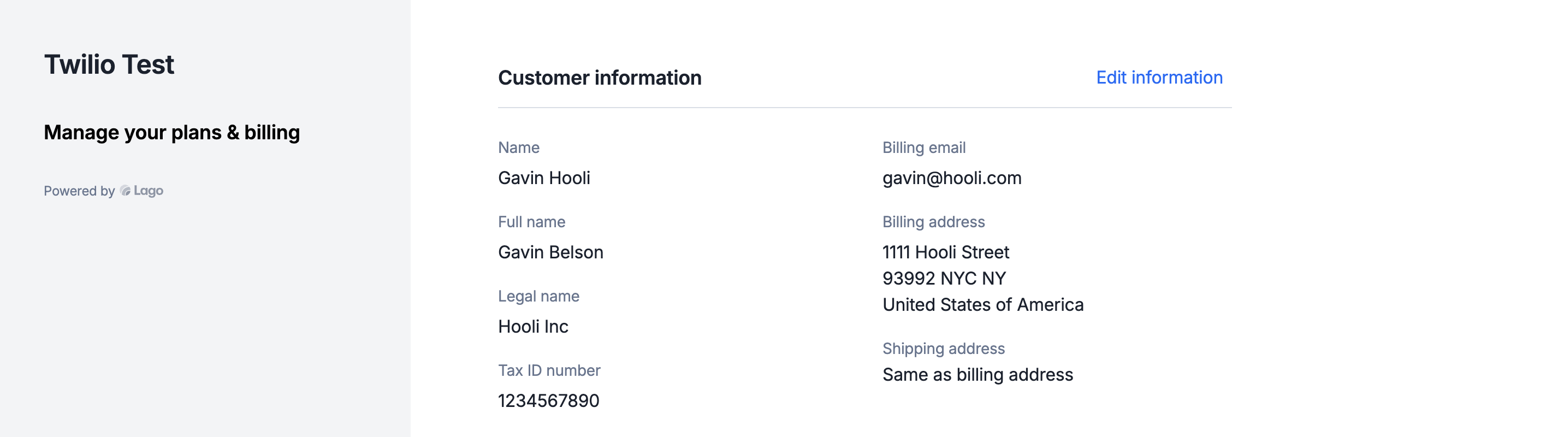1552x437 pixels.
Task: Select the Manage your plans & billing heading
Action: (x=171, y=133)
